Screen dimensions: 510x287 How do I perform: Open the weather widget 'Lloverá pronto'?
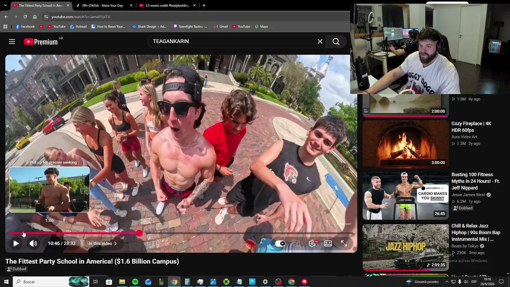point(422,282)
